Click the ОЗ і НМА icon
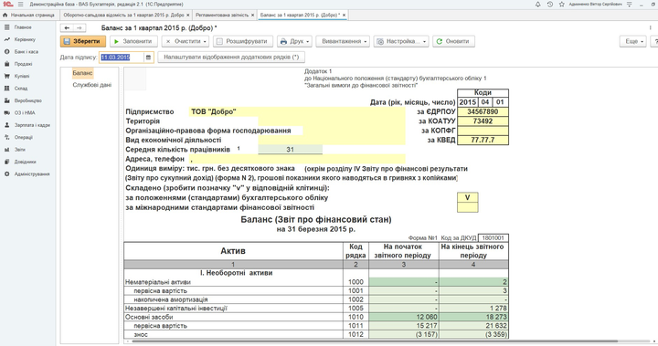 point(6,113)
